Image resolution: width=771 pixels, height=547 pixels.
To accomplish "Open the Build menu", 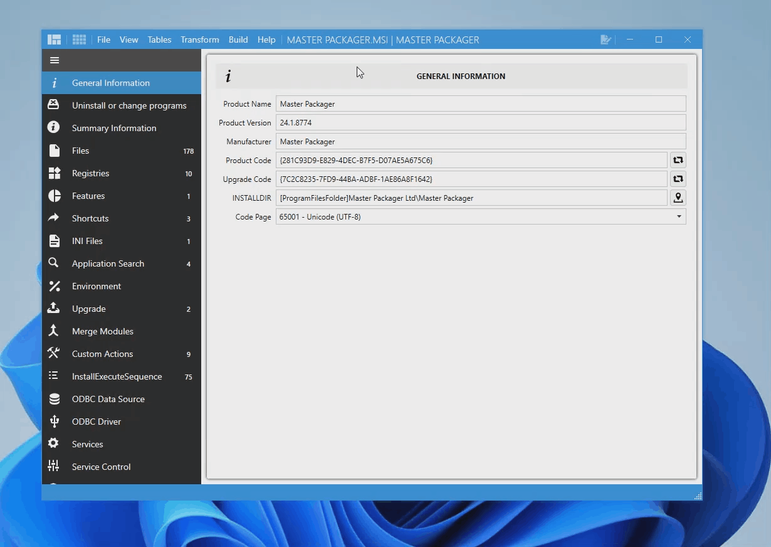I will (238, 40).
